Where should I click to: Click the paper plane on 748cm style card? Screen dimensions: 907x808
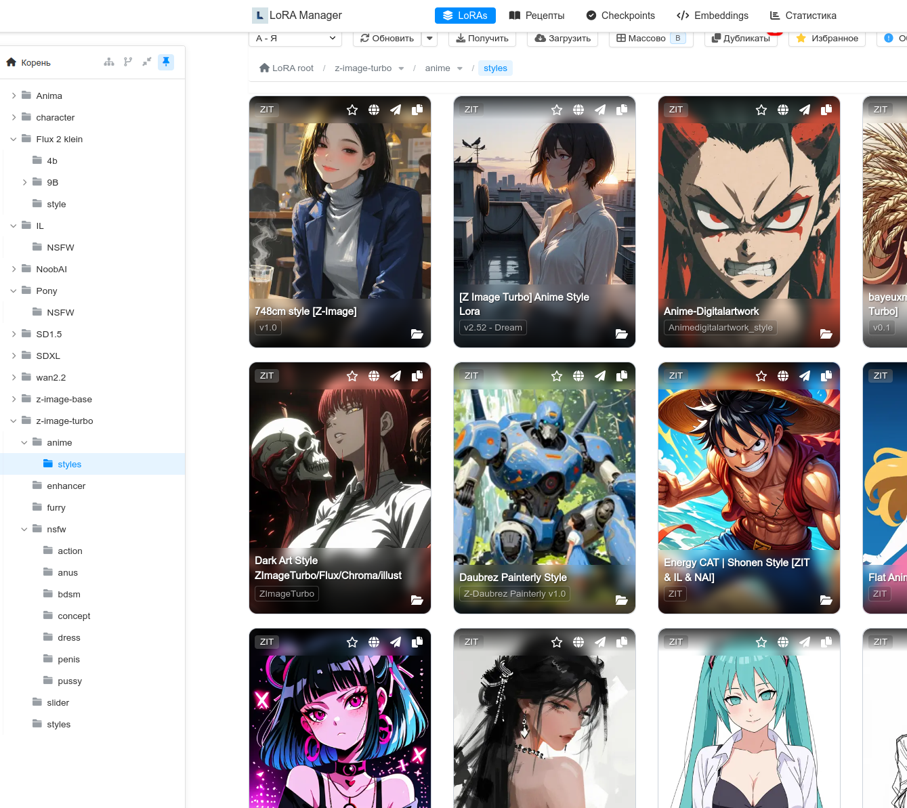(396, 110)
